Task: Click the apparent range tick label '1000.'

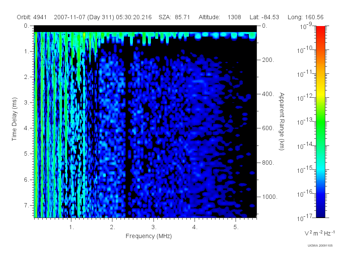Action: [270, 197]
